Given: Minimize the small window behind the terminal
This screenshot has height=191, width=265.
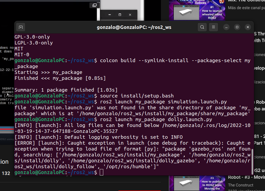Looking at the screenshot, I should [109, 15].
